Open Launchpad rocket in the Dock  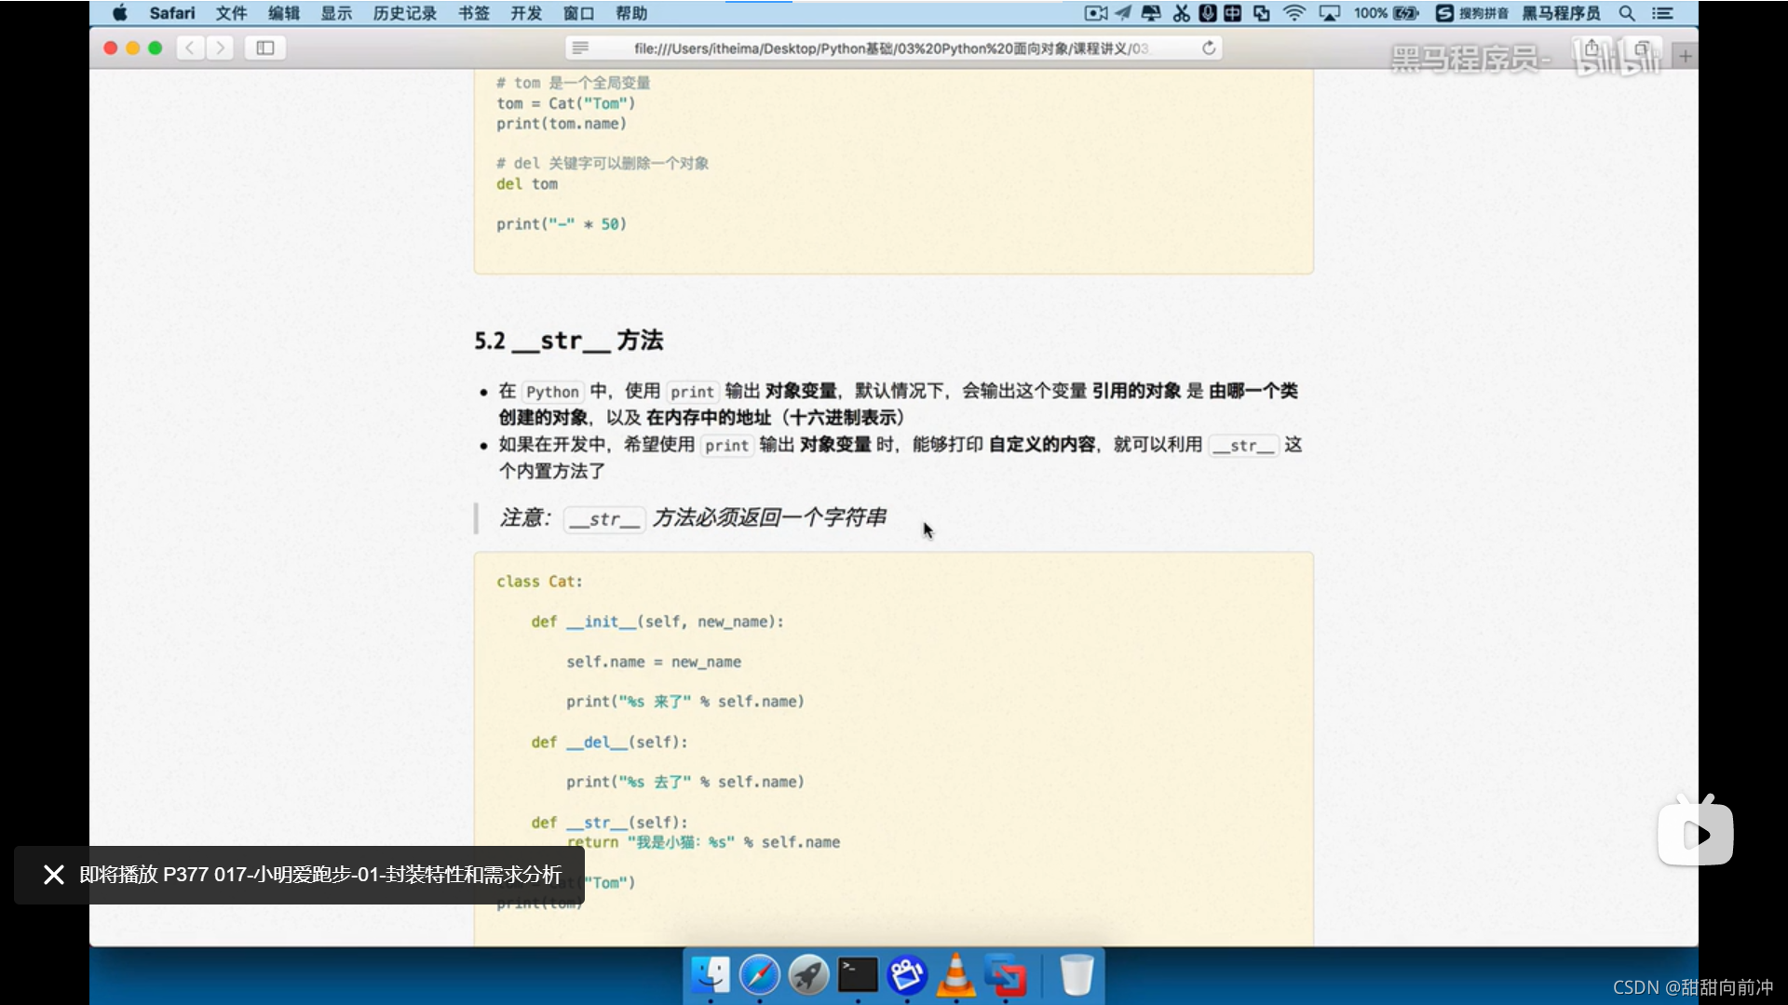click(x=808, y=975)
